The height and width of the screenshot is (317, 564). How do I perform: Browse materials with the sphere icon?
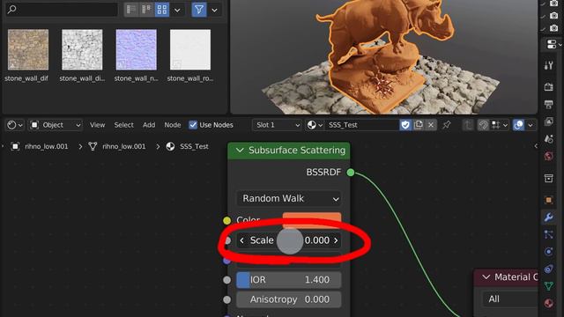pos(315,125)
